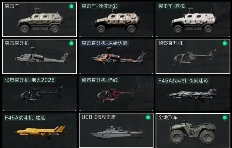Click the 突击车-寒梅 title label
Screen dimensions: 232x148
pos(171,6)
